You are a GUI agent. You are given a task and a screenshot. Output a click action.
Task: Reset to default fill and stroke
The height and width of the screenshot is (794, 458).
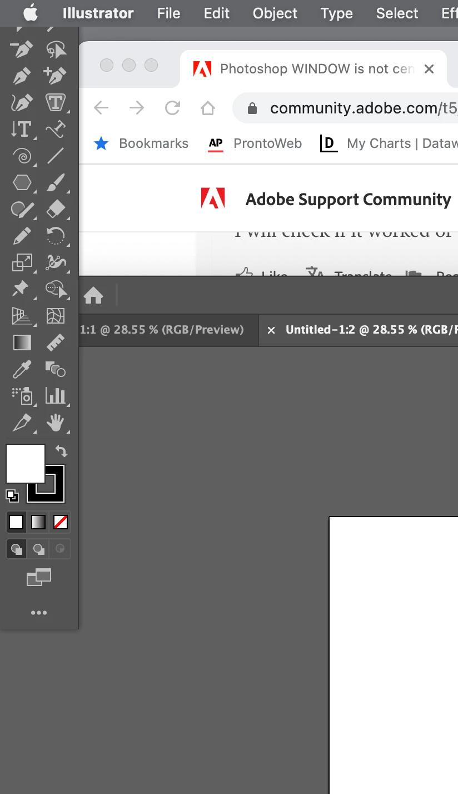tap(12, 495)
